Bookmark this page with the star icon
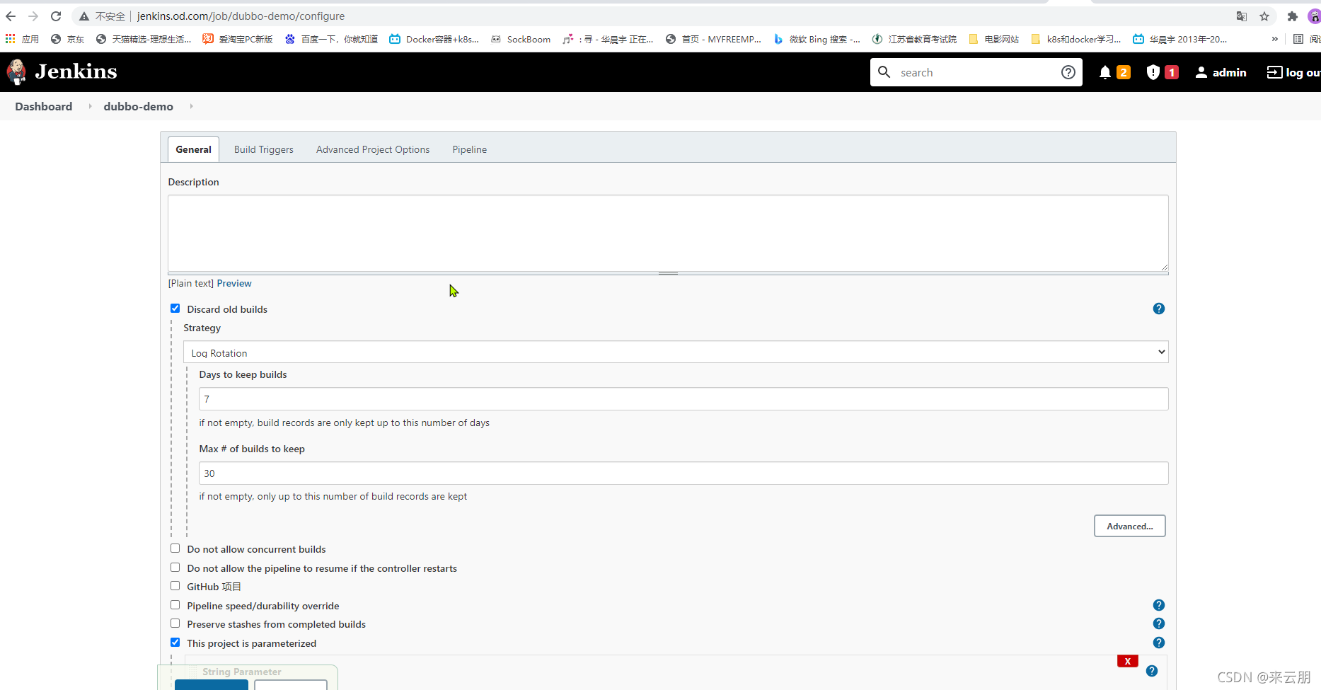This screenshot has height=690, width=1321. 1264,16
